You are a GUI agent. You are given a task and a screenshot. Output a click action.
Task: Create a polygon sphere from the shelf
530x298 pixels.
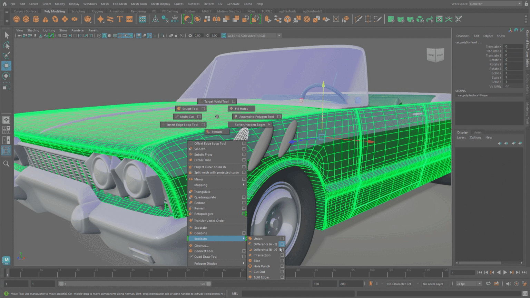pyautogui.click(x=17, y=19)
